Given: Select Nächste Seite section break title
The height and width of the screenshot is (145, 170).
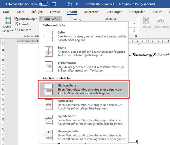Looking at the screenshot, I should click(67, 85).
